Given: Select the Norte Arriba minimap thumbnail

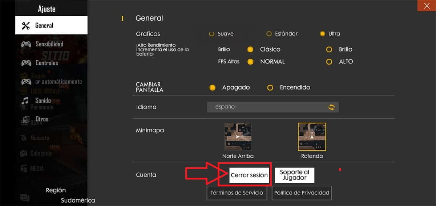Looking at the screenshot, I should pos(238,137).
